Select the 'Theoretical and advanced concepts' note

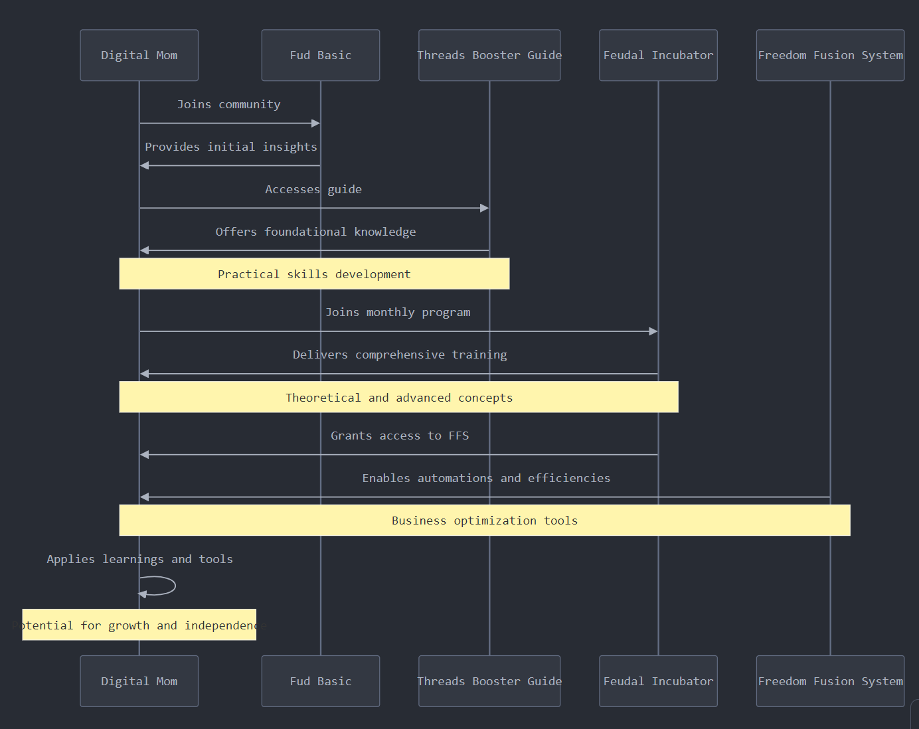[x=398, y=397]
